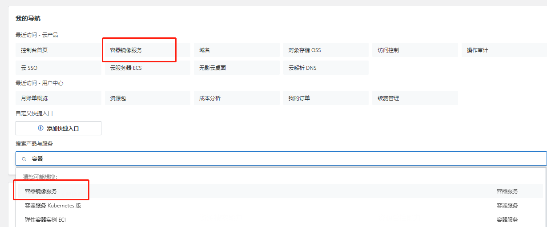The width and height of the screenshot is (547, 227).
Task: Click the 最近访问 - 用户中心 label
Action: [40, 83]
